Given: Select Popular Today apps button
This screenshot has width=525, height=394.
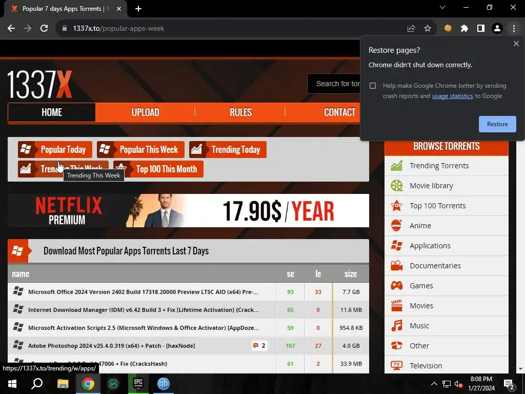Looking at the screenshot, I should coord(55,149).
